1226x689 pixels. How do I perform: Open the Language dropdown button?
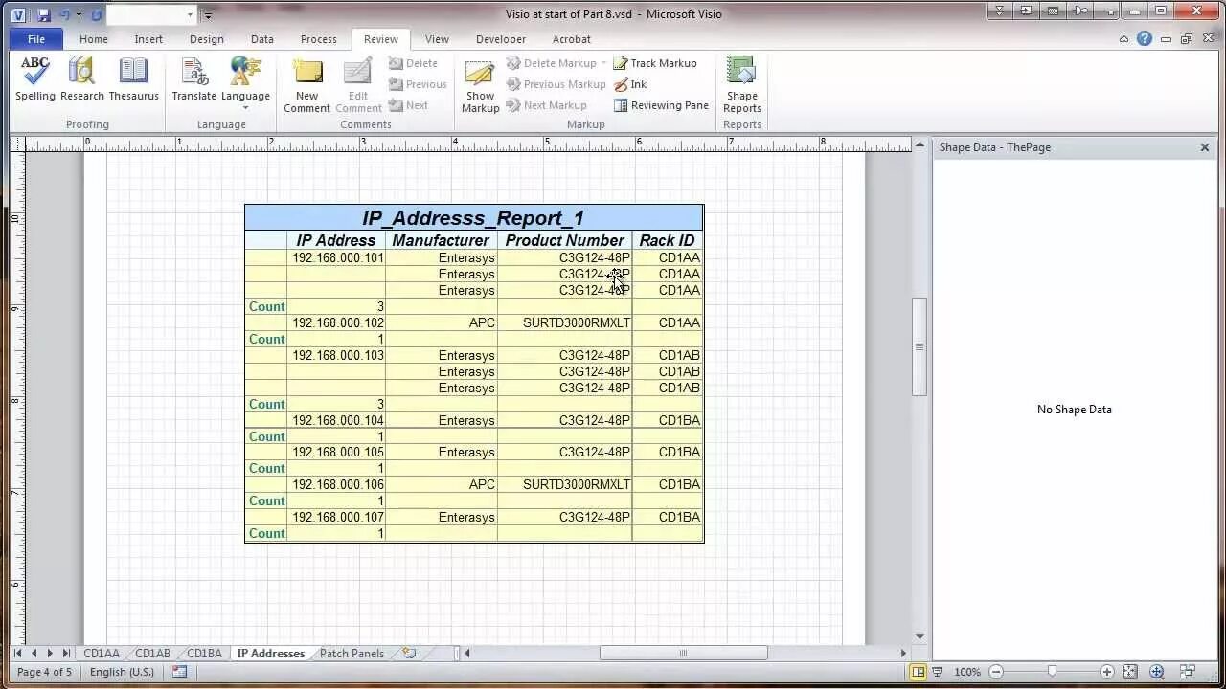(x=245, y=83)
